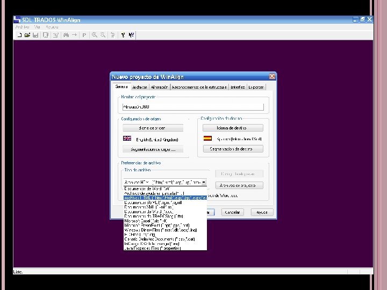Open Reconocimiento de la estructura tab
Viewport: 387px width, 290px height.
(x=199, y=87)
